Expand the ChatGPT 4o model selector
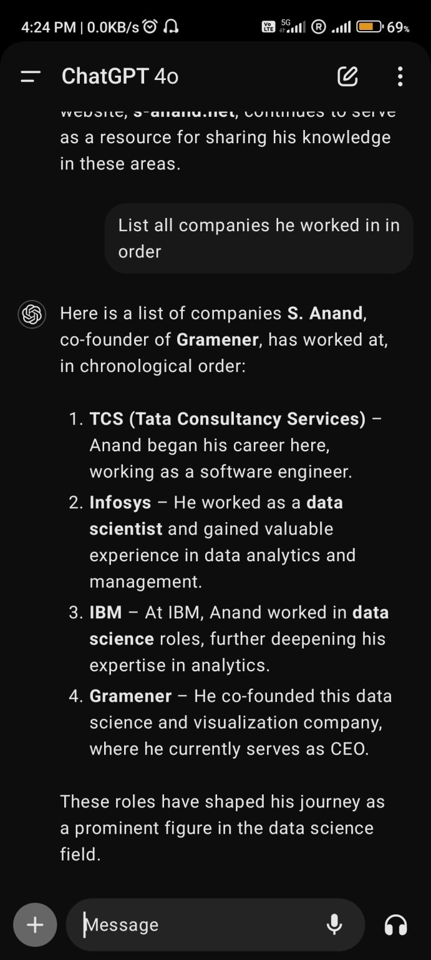431x960 pixels. 120,76
